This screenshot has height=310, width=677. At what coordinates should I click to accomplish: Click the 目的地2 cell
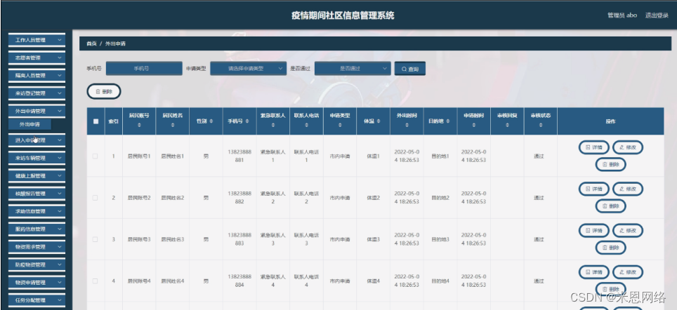(440, 198)
